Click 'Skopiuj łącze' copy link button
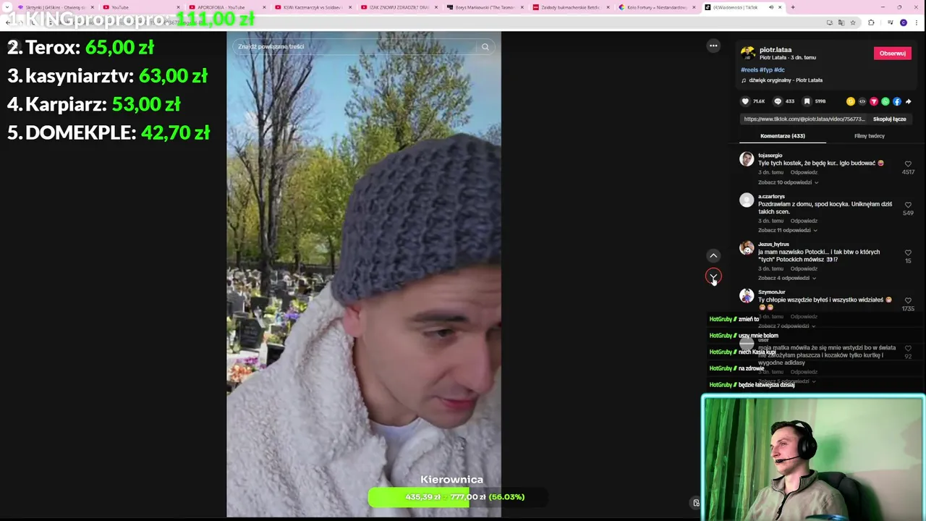This screenshot has height=521, width=926. (889, 119)
